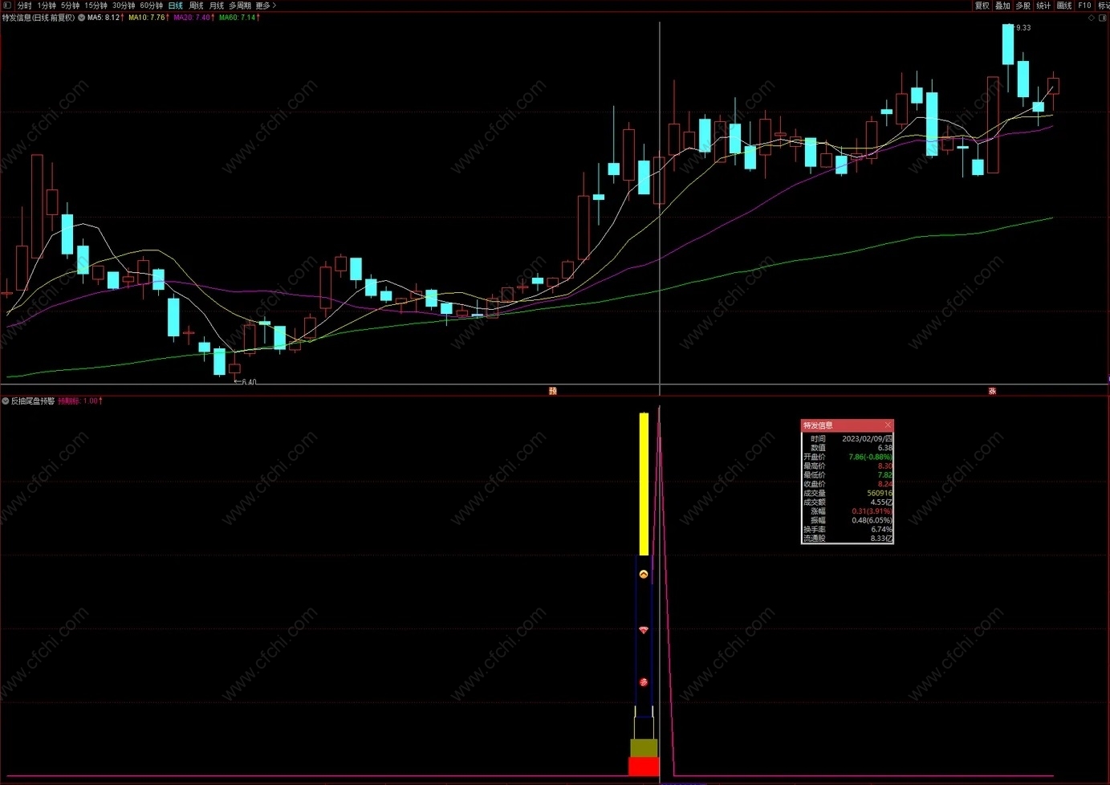The height and width of the screenshot is (785, 1110).
Task: Click the red diamond signal icon
Action: click(644, 630)
